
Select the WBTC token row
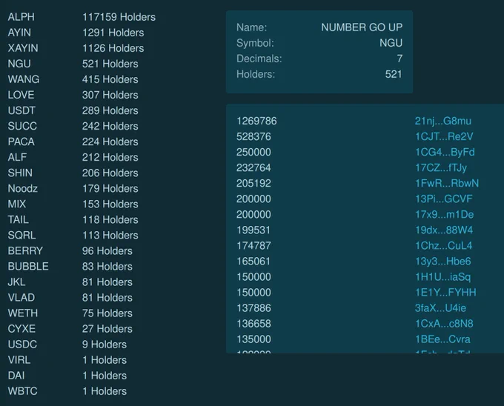67,391
